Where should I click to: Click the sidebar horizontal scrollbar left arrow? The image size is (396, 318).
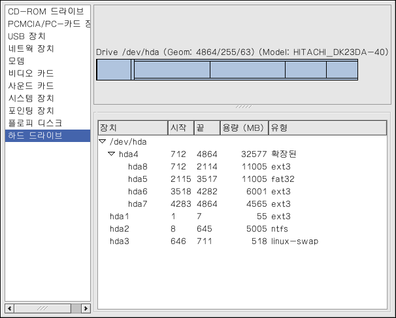click(10, 308)
